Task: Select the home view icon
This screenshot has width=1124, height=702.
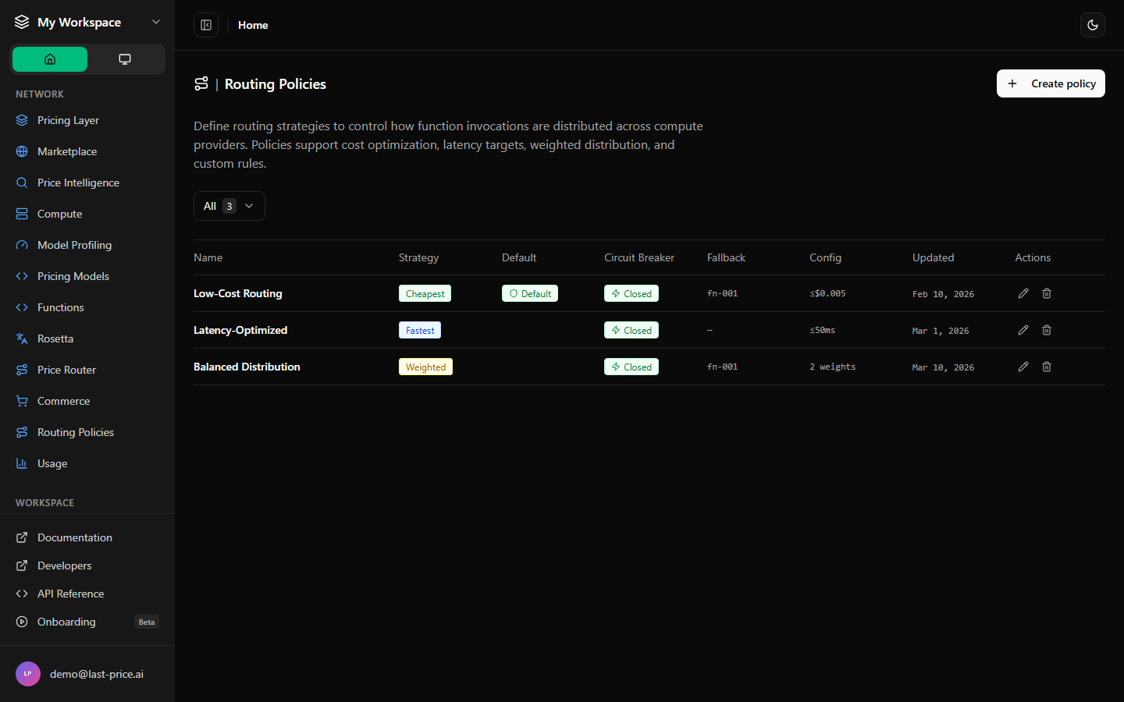Action: click(50, 59)
